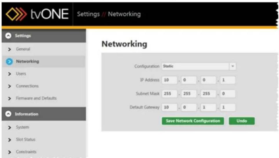Click the third Default Gateway octet field

(208, 107)
